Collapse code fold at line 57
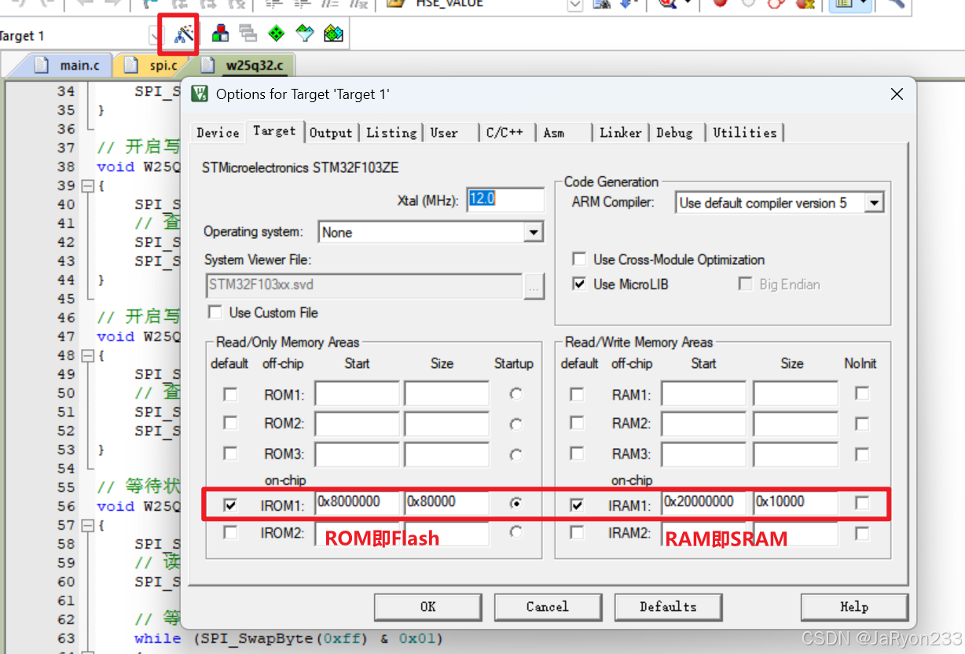Viewport: 965px width, 654px height. point(87,526)
